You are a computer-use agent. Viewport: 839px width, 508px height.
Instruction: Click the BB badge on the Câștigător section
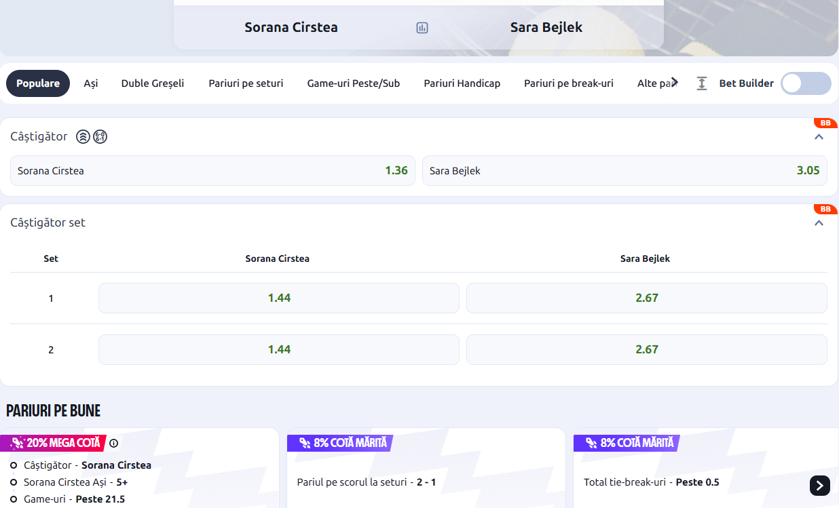pos(825,123)
